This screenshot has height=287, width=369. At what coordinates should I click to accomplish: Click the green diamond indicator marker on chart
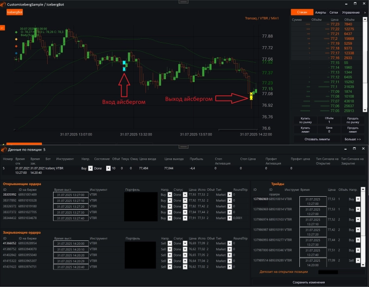pos(16,32)
